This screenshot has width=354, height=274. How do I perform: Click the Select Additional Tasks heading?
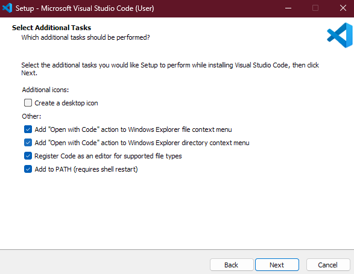coord(51,28)
